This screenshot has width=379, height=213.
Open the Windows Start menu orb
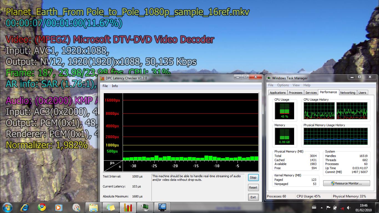click(x=7, y=207)
